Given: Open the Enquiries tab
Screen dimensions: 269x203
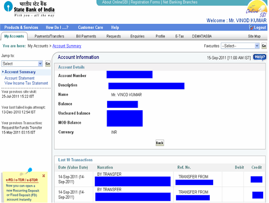Looking at the screenshot, I should click(x=137, y=36).
